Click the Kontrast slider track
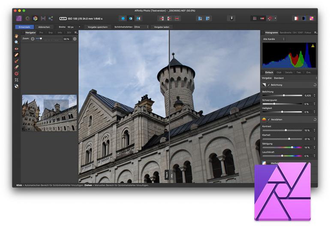This screenshot has width=330, height=229. coord(282,131)
